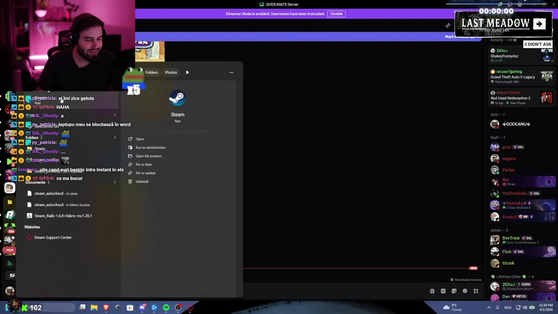Show more search filters arrow

[x=187, y=72]
